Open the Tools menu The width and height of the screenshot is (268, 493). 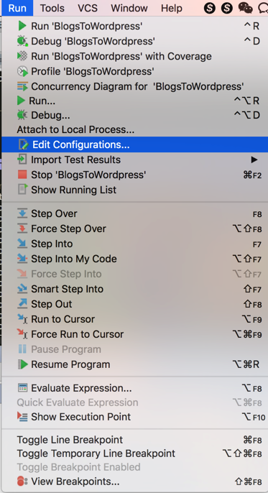(52, 8)
